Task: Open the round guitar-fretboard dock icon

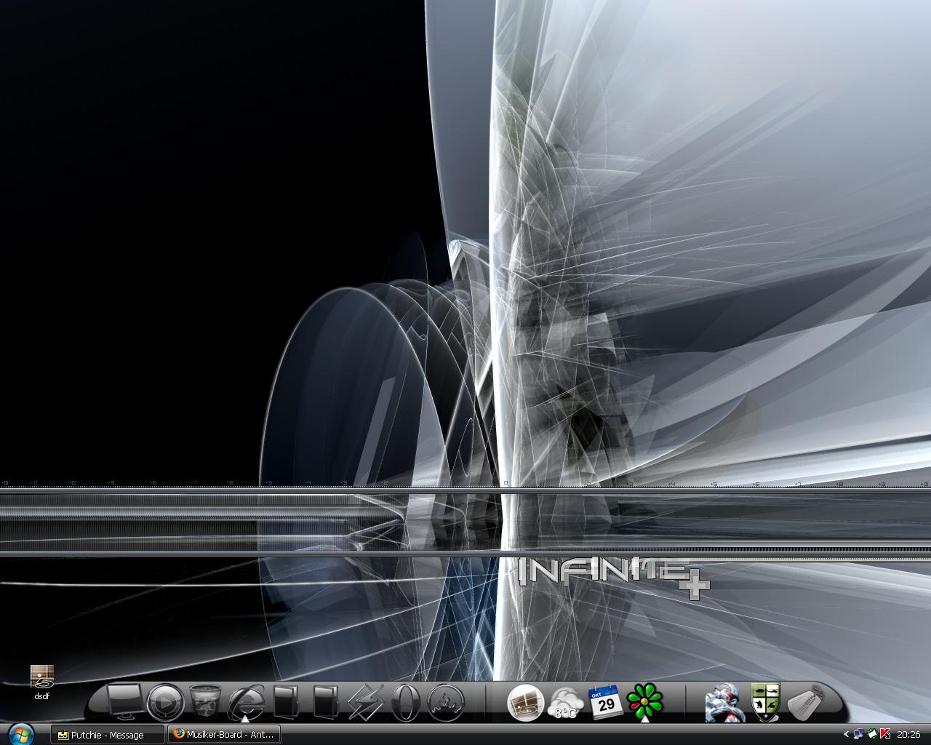Action: (525, 703)
